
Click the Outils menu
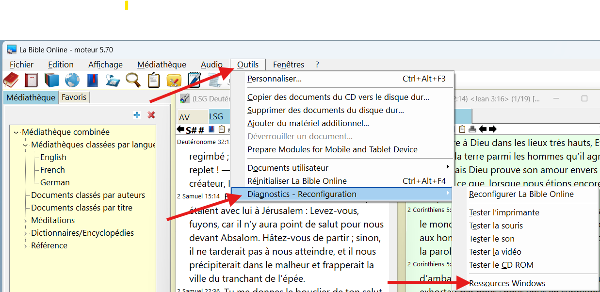click(248, 65)
